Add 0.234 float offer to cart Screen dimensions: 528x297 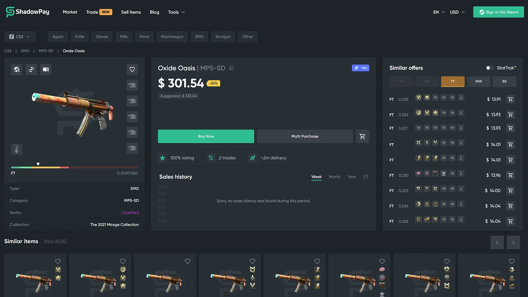pos(511,115)
